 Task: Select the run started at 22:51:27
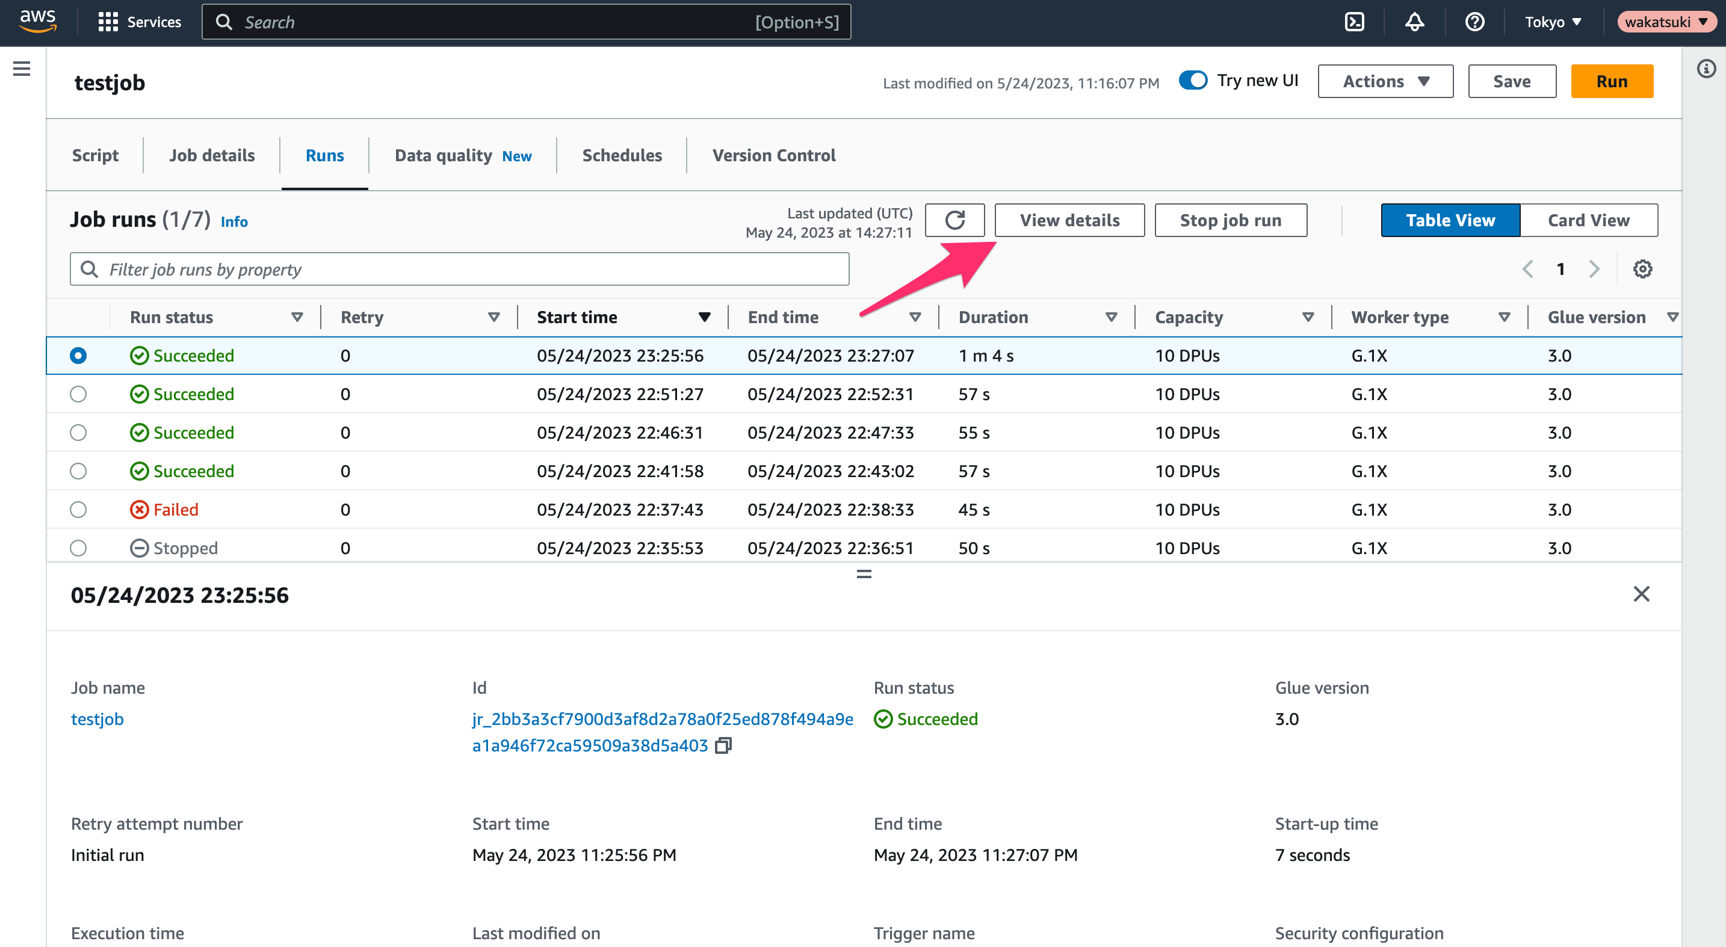coord(78,394)
